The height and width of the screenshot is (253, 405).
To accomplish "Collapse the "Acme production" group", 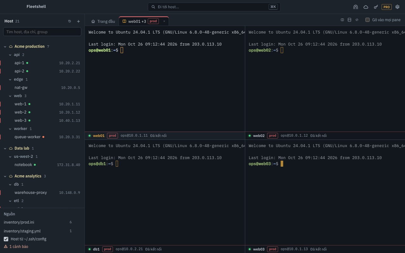I will click(5, 46).
